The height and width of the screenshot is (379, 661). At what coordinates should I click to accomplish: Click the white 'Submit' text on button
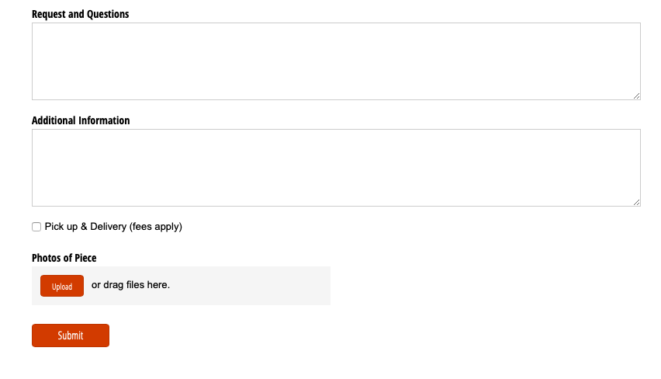point(71,336)
